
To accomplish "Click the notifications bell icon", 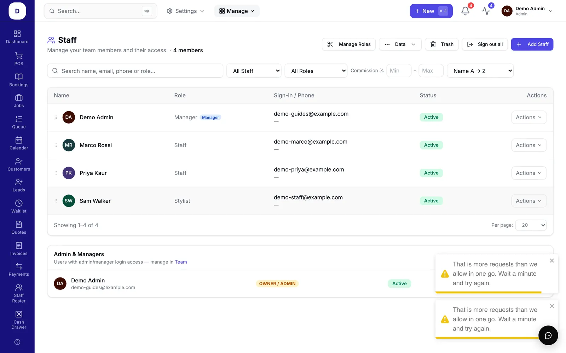I will [x=466, y=11].
